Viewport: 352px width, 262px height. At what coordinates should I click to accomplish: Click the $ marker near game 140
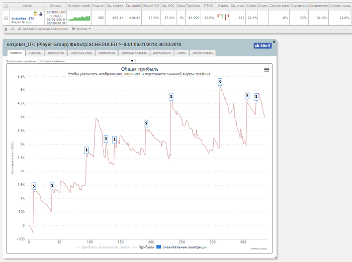pyautogui.click(x=115, y=140)
